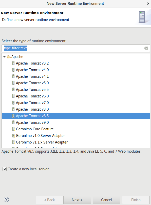Choose Geronimo v1.1.x Server Adapter text

coord(42,142)
